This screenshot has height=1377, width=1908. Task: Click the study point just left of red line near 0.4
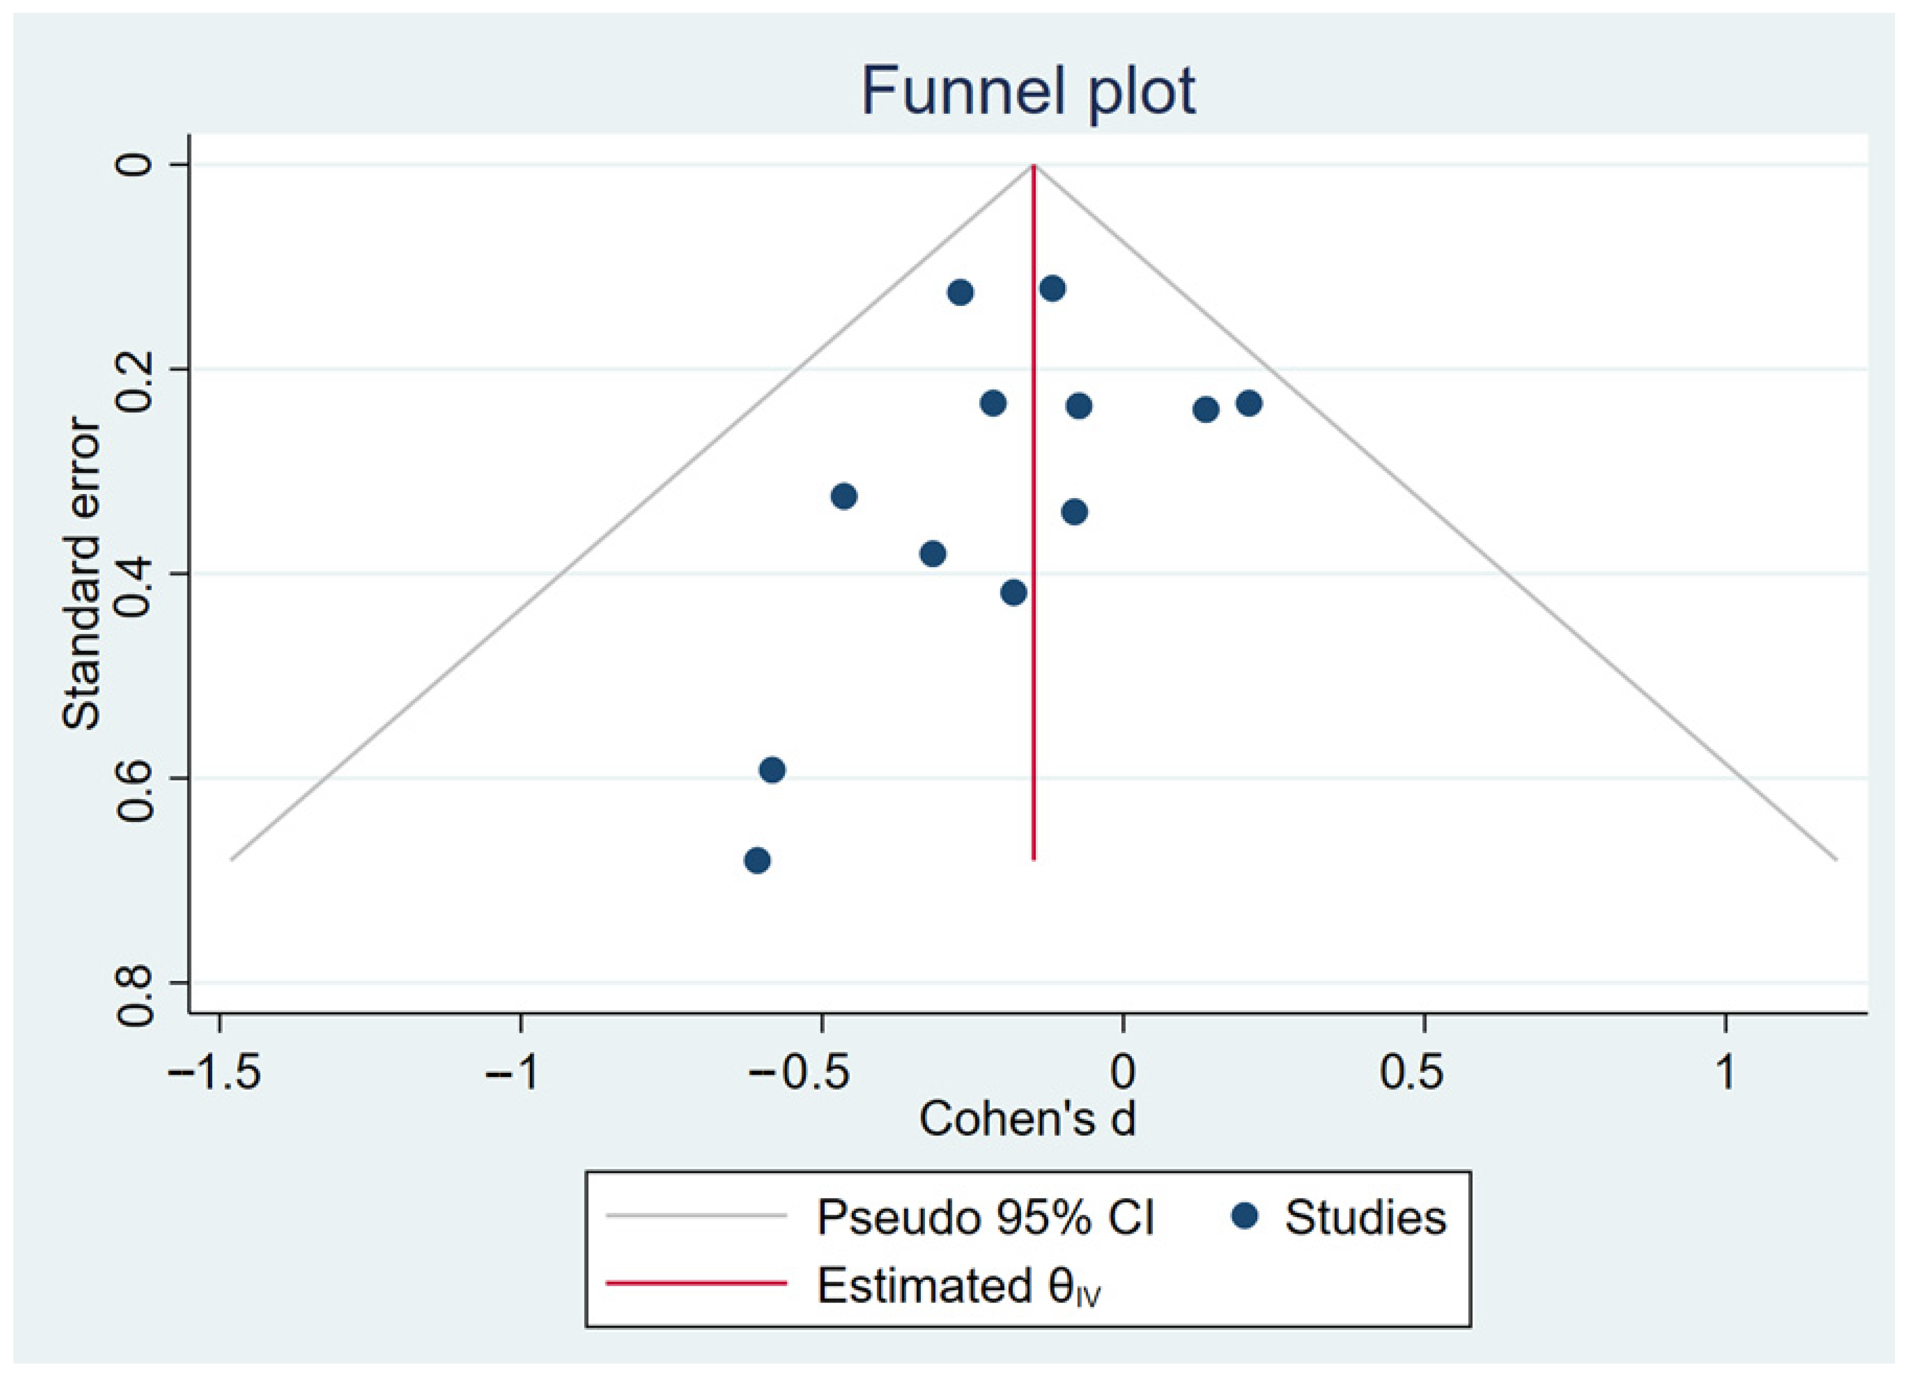coord(1013,593)
